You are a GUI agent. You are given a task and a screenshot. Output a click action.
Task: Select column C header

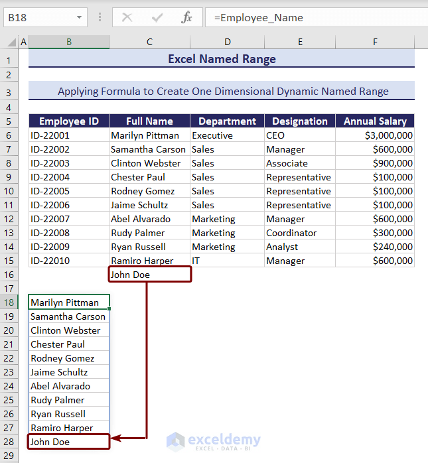click(x=149, y=42)
